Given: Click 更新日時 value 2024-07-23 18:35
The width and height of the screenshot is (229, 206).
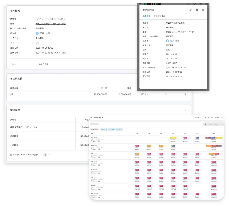Looking at the screenshot, I should click(44, 53).
